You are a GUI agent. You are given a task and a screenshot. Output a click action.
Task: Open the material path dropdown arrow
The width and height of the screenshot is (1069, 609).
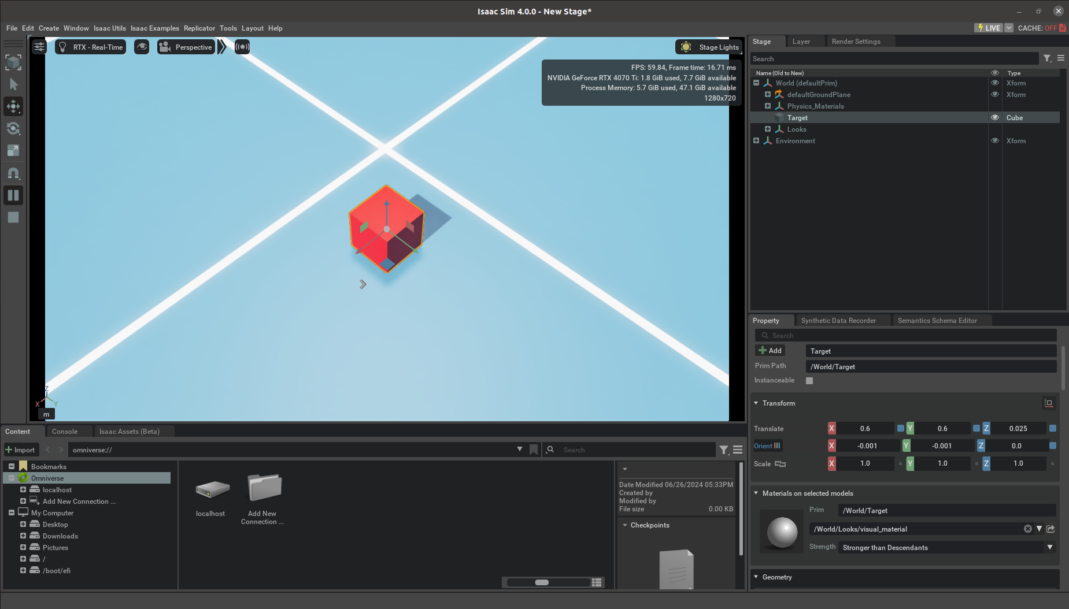tap(1039, 529)
